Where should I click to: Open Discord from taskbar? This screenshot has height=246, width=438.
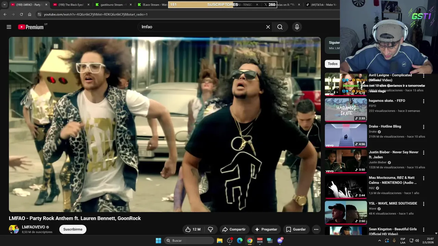tap(280, 241)
